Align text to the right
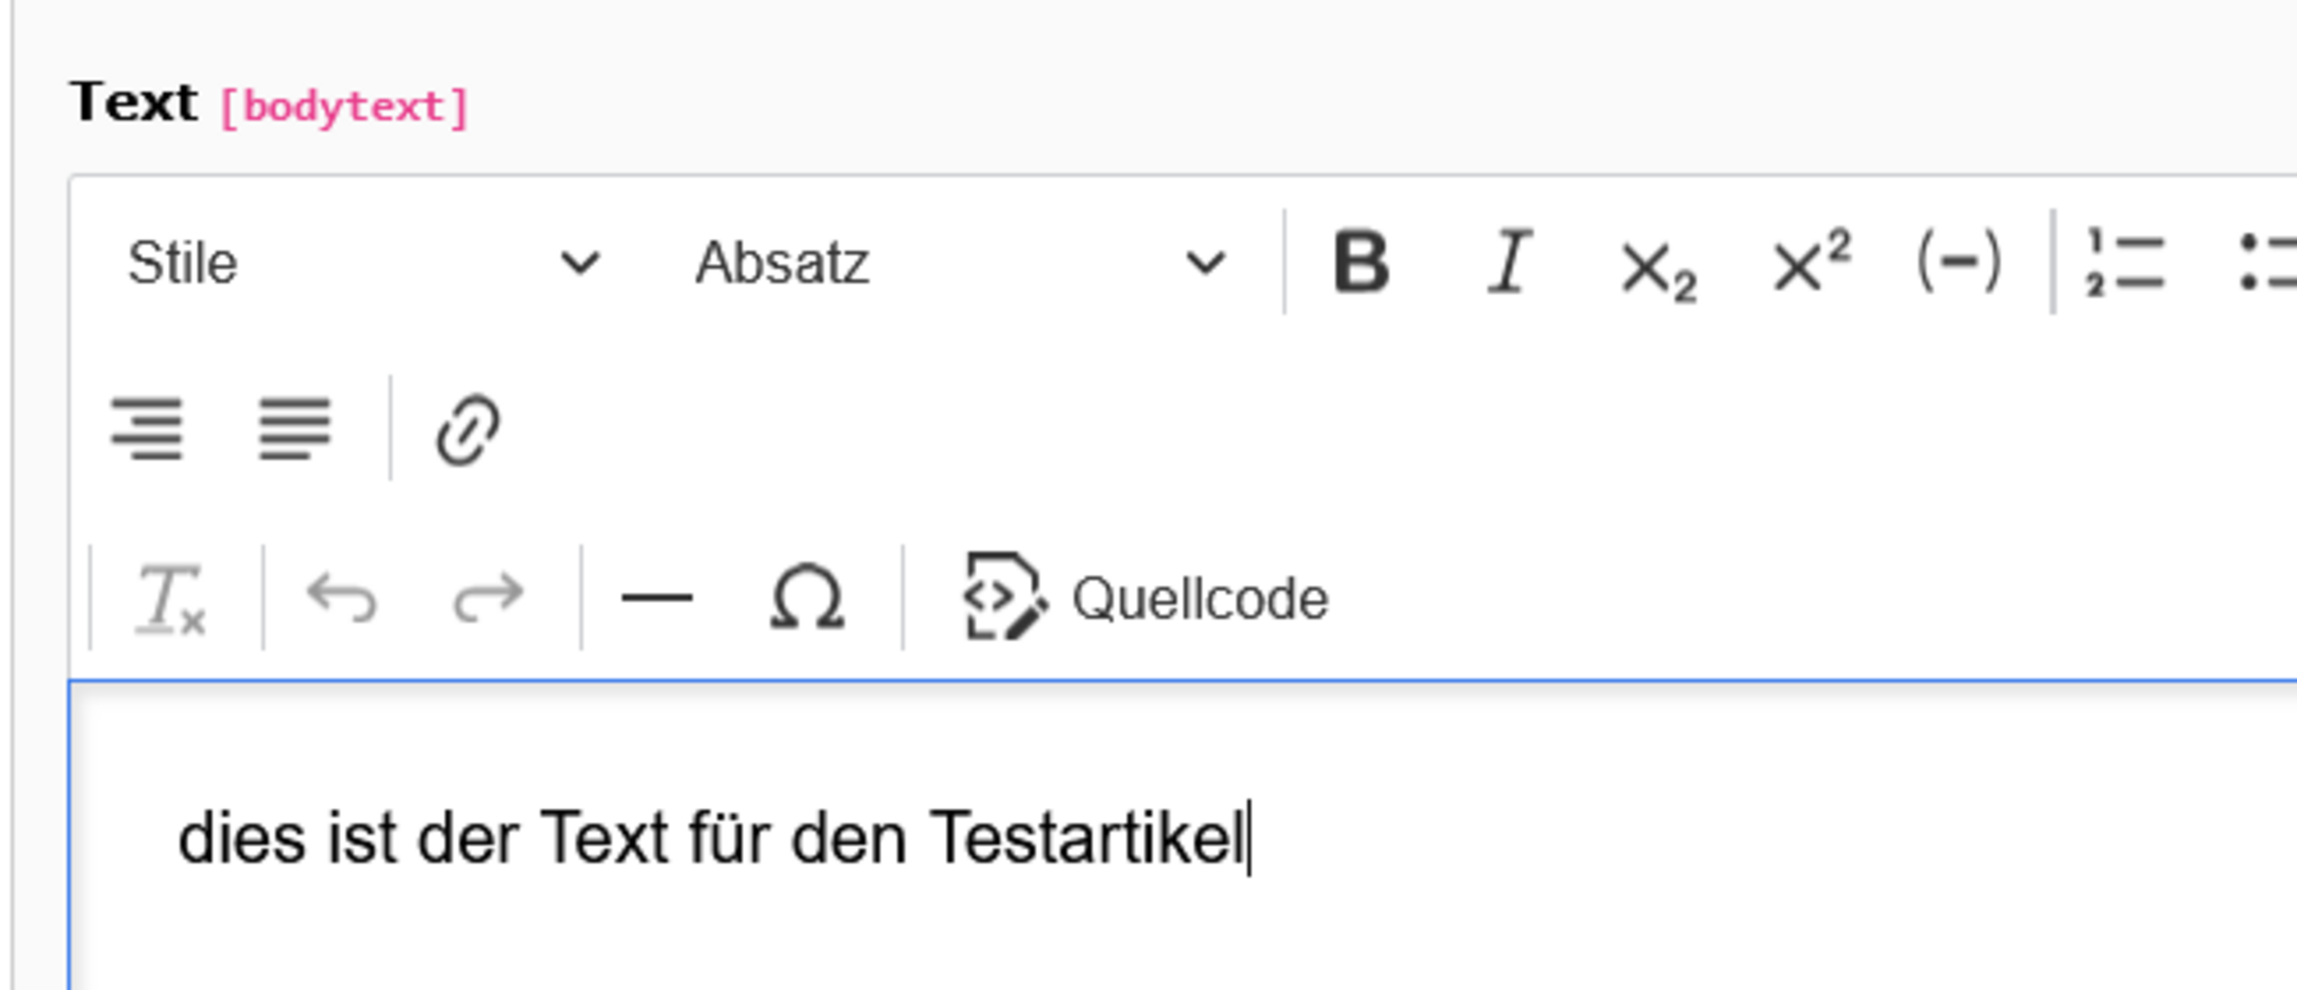The height and width of the screenshot is (990, 2297). click(x=147, y=429)
